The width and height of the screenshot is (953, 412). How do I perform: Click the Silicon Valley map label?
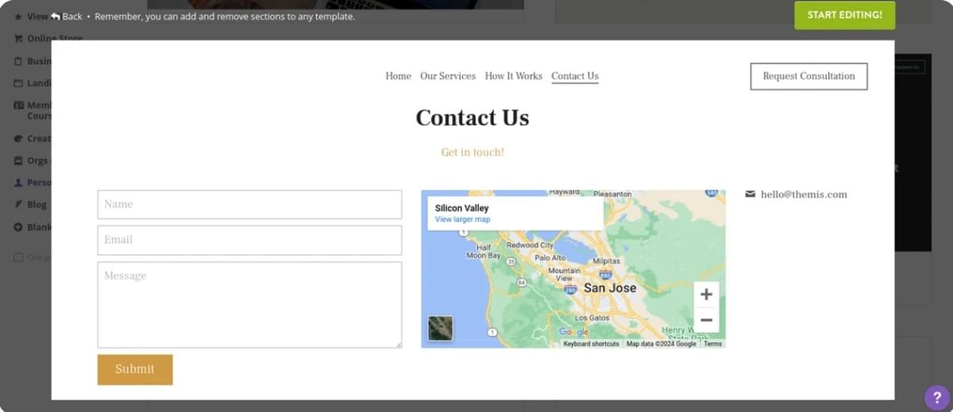[462, 208]
